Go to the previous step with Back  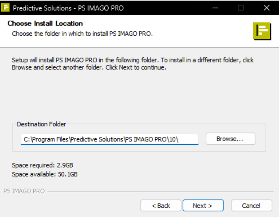[x=161, y=206]
